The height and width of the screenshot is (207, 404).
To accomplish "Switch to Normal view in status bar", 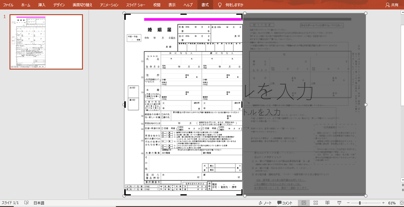I will (304, 203).
